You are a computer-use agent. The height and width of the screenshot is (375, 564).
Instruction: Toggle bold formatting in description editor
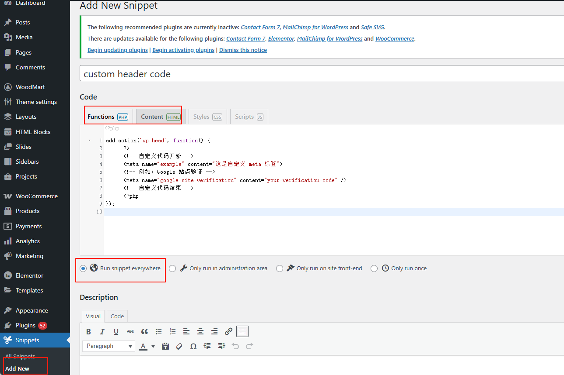pos(88,331)
